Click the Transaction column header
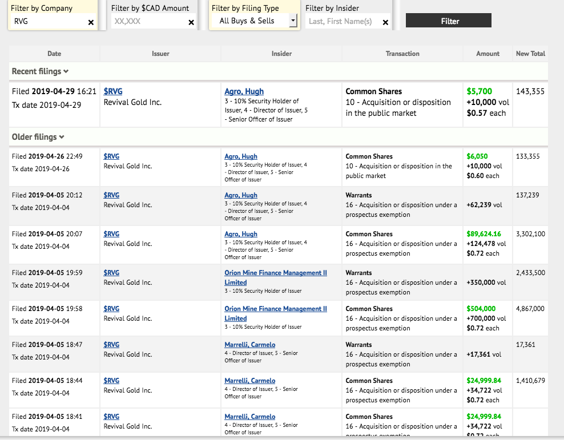The width and height of the screenshot is (564, 440). click(x=402, y=54)
